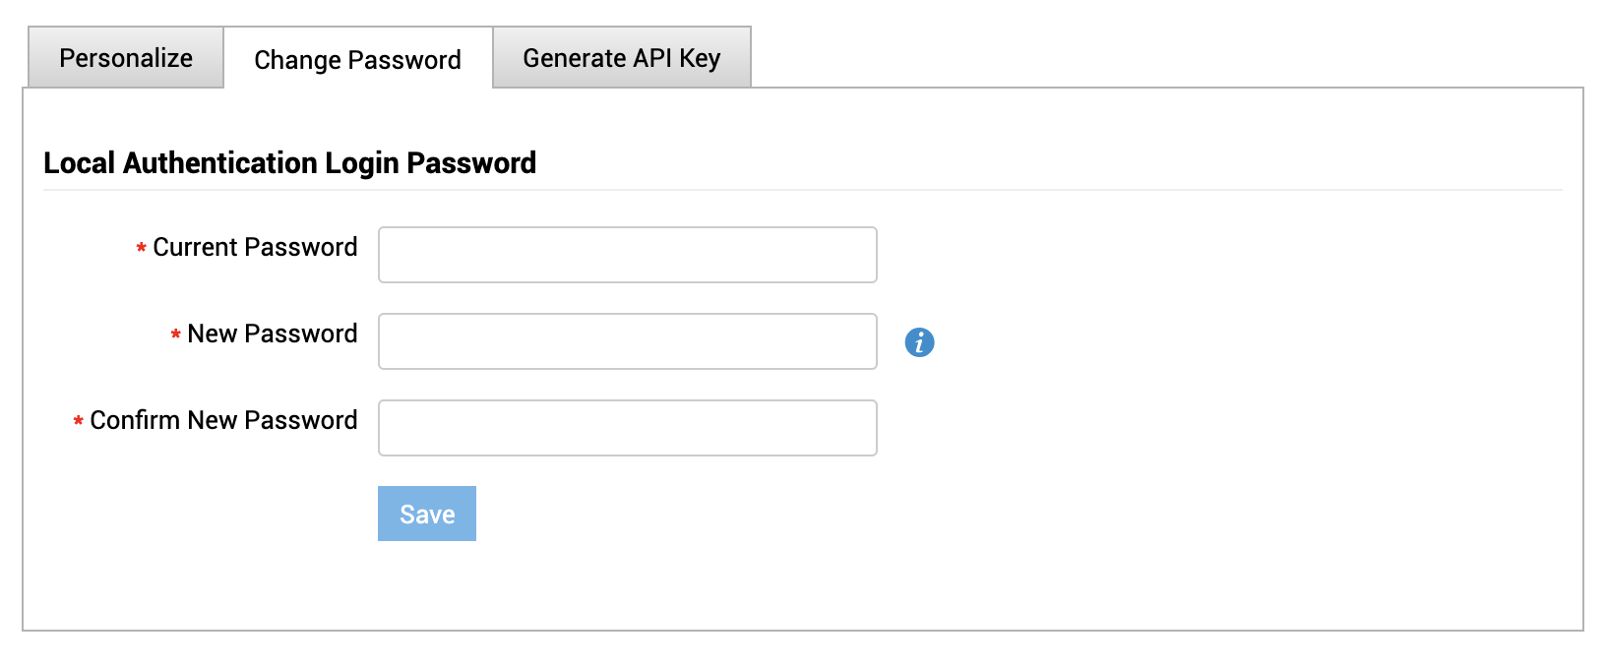Click the red asterisk beside New Password
1606x667 pixels.
pos(175,335)
